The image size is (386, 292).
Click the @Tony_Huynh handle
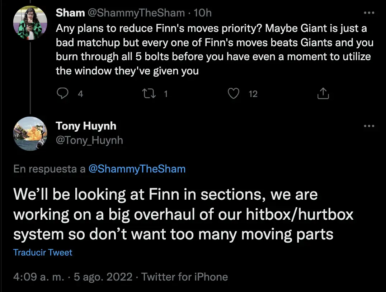[x=89, y=140]
